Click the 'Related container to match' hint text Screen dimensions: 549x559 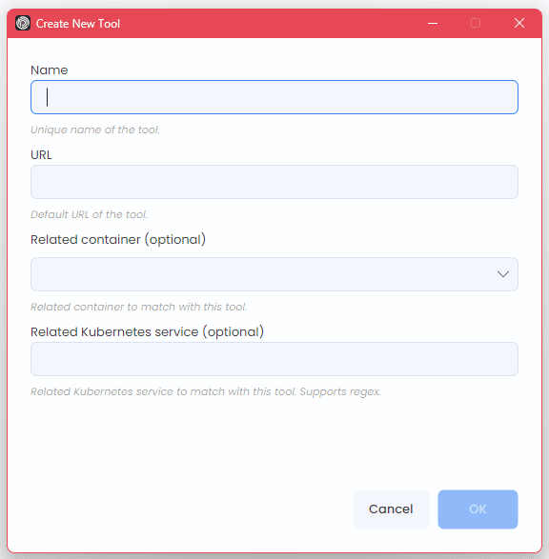138,307
